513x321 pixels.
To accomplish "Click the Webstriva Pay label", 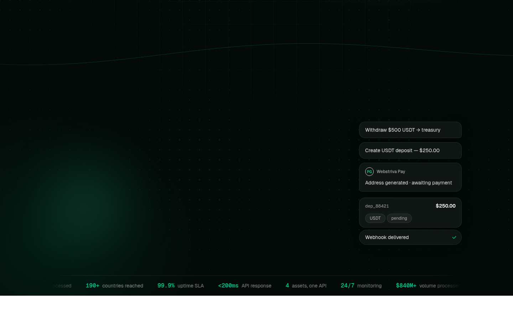I will tap(391, 172).
